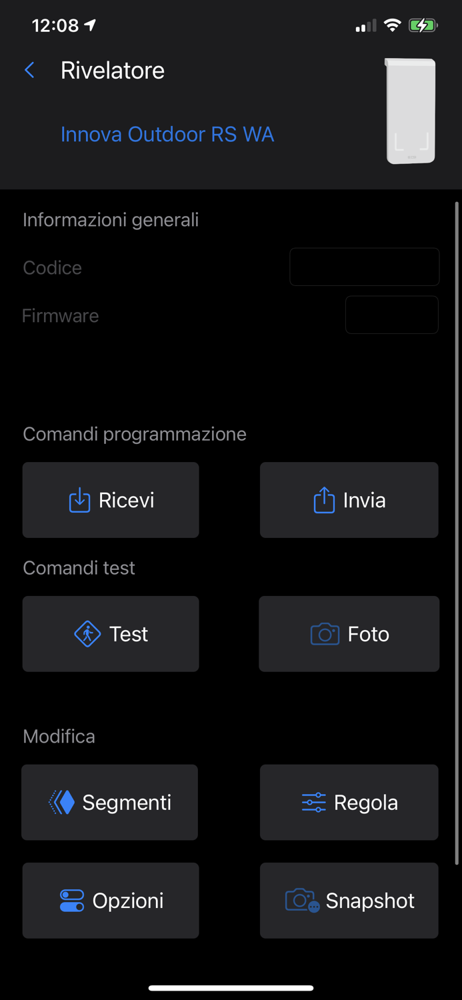Tap the back chevron next to Rivelatore

[29, 69]
